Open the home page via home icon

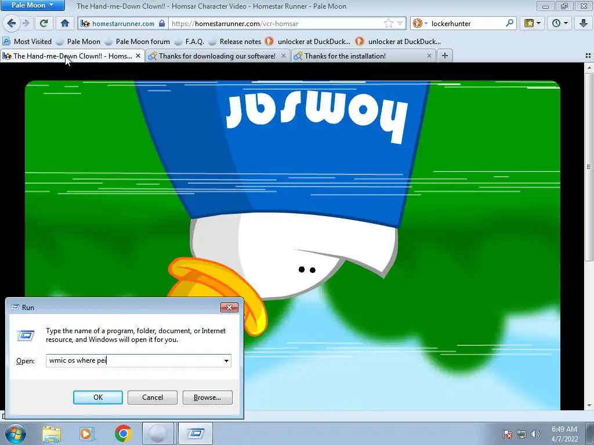click(65, 23)
